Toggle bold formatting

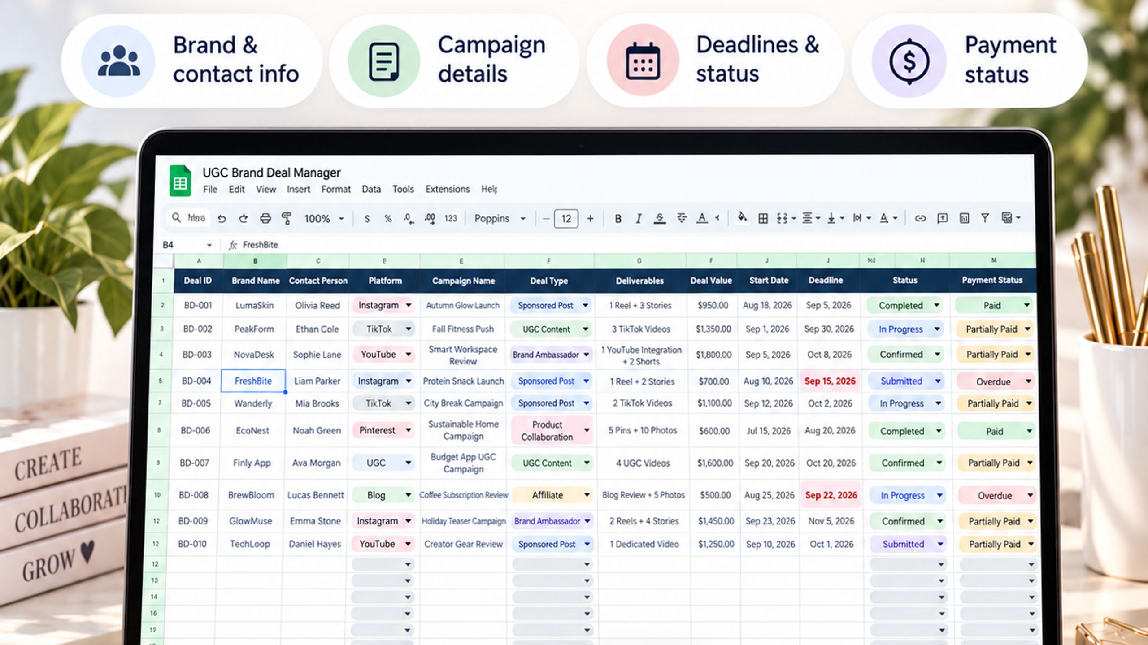[618, 219]
